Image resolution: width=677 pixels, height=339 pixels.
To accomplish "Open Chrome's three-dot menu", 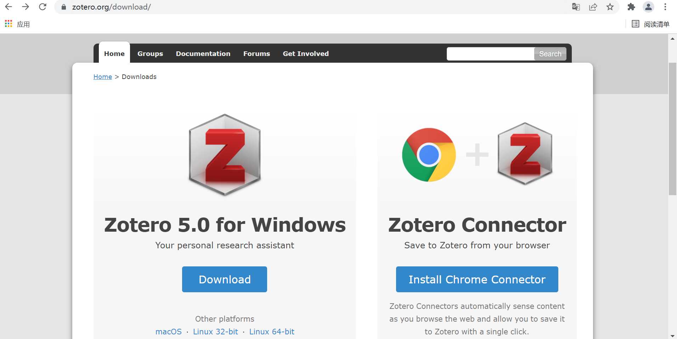I will 665,7.
